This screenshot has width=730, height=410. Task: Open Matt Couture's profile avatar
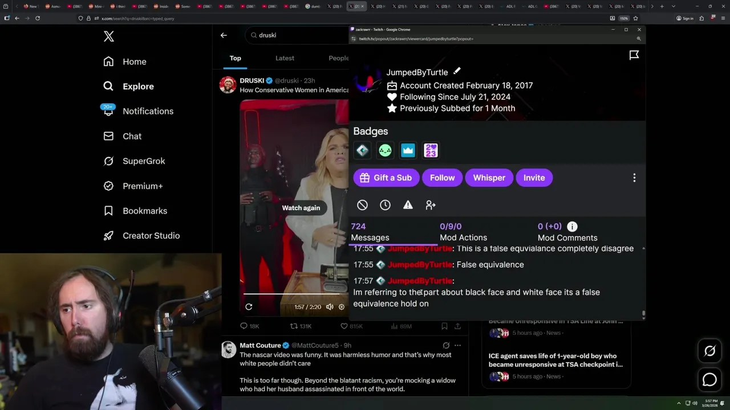pos(228,350)
